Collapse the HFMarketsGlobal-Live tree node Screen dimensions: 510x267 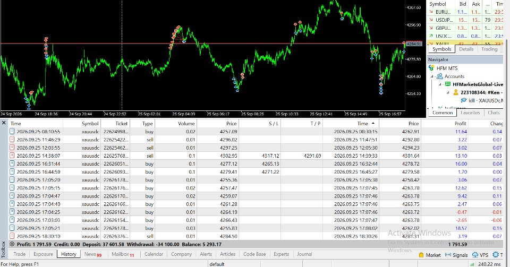440,84
